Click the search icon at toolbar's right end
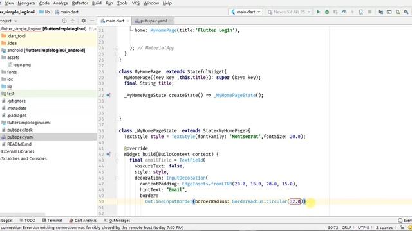Image resolution: width=412 pixels, height=231 pixels. tap(406, 12)
